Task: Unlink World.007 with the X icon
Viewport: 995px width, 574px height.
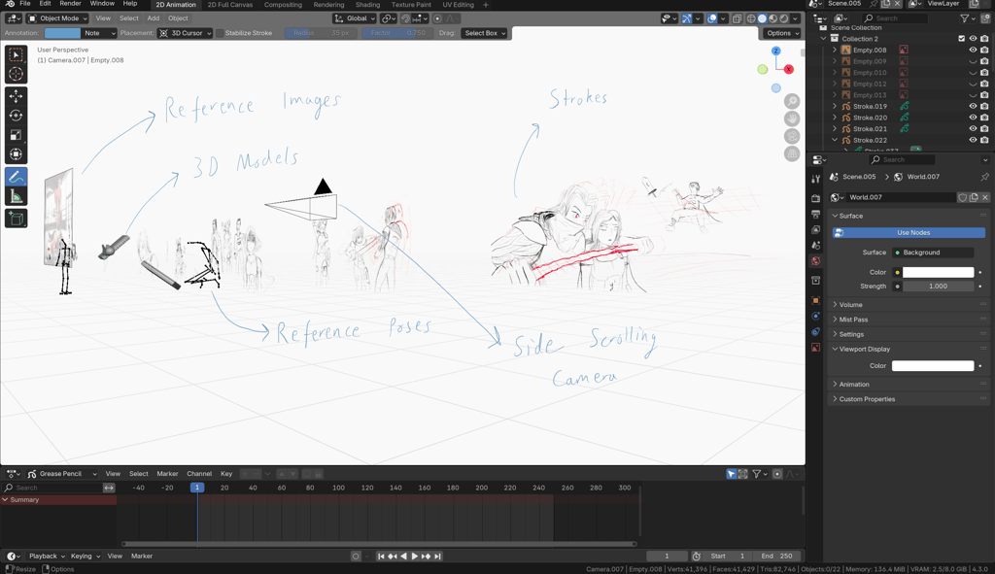Action: 985,197
